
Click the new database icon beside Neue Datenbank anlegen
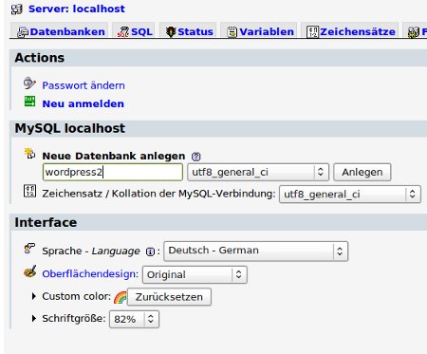29,153
